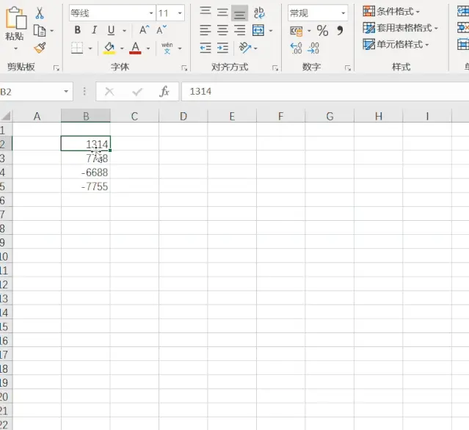The width and height of the screenshot is (469, 430).
Task: Apply yellow fill color bucket
Action: (109, 48)
